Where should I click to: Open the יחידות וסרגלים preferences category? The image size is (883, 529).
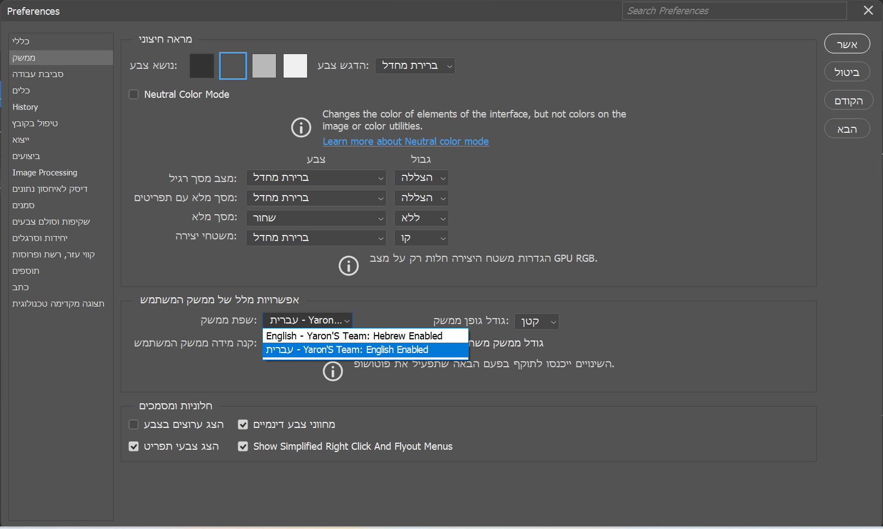coord(61,238)
